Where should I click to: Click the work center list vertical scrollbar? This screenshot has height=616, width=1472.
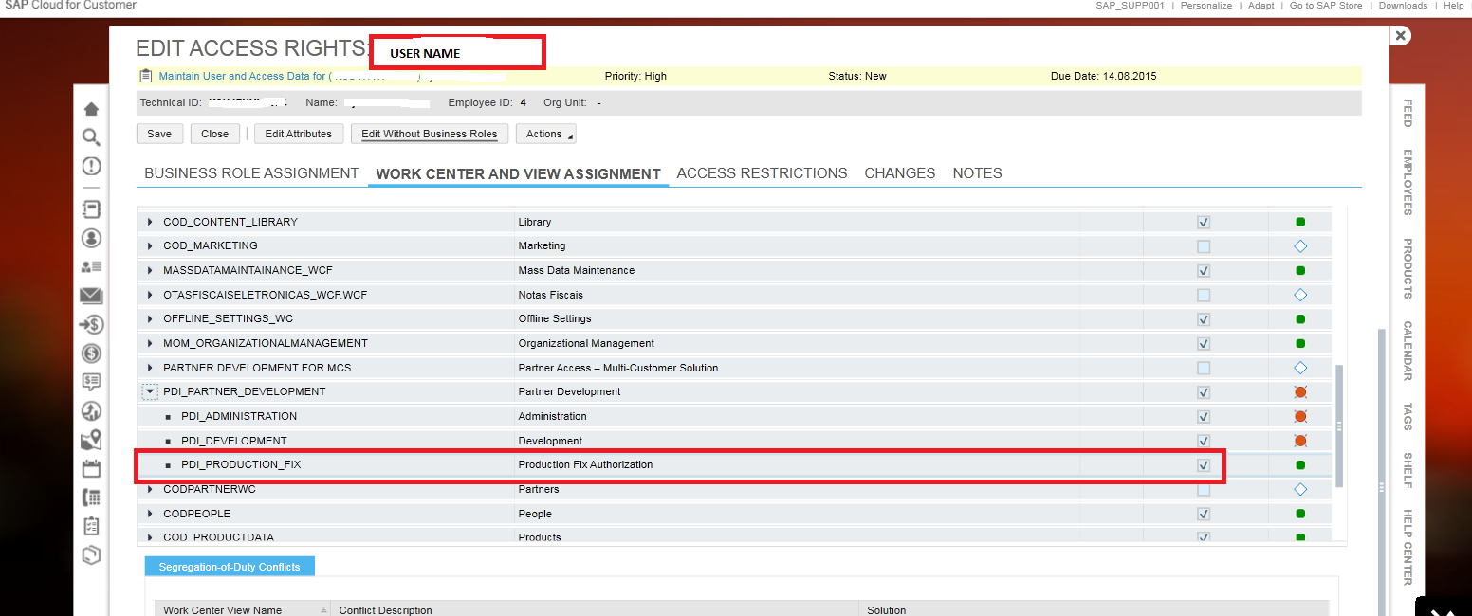pyautogui.click(x=1339, y=426)
